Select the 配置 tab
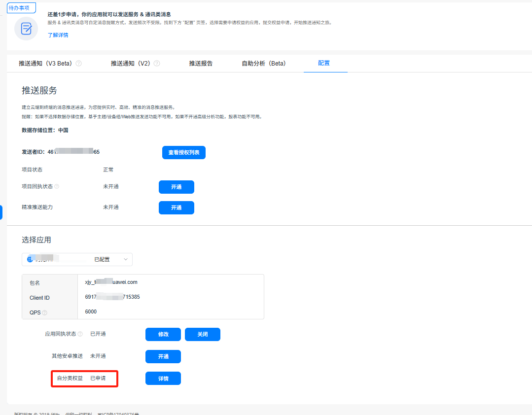 (x=324, y=64)
